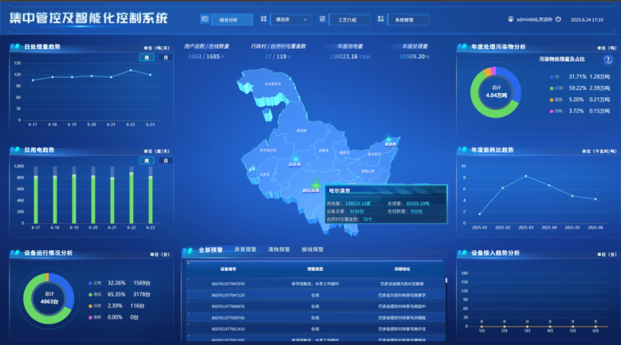The height and width of the screenshot is (345, 621).
Task: Switch 日处理量趋势 chart to 月 view
Action: click(166, 57)
